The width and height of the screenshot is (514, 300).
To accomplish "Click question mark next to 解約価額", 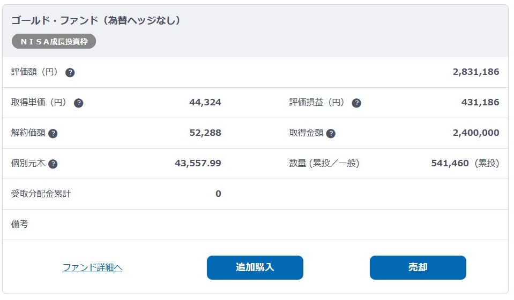I will click(x=53, y=133).
